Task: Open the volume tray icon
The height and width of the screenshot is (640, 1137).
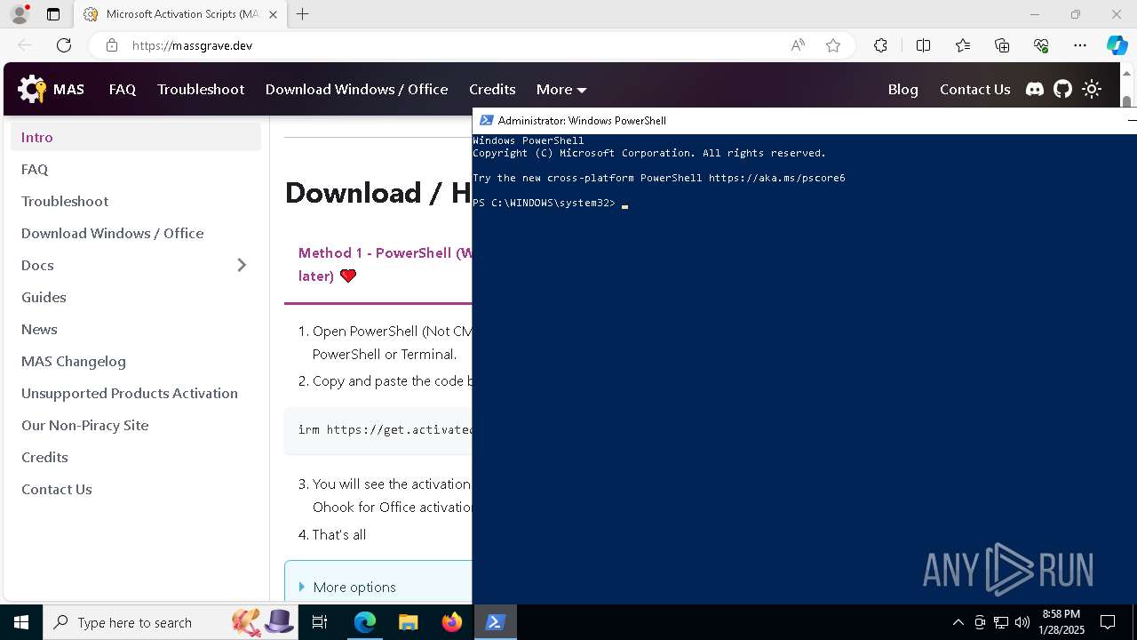Action: 1022,622
